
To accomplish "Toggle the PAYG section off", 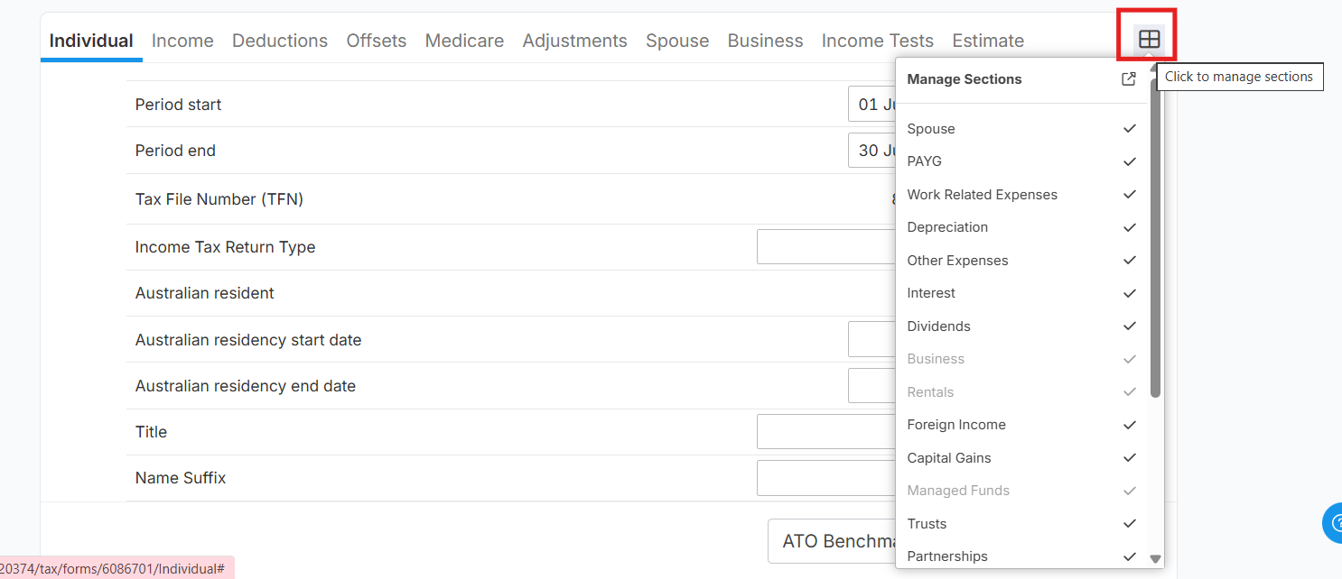I will tap(1129, 161).
